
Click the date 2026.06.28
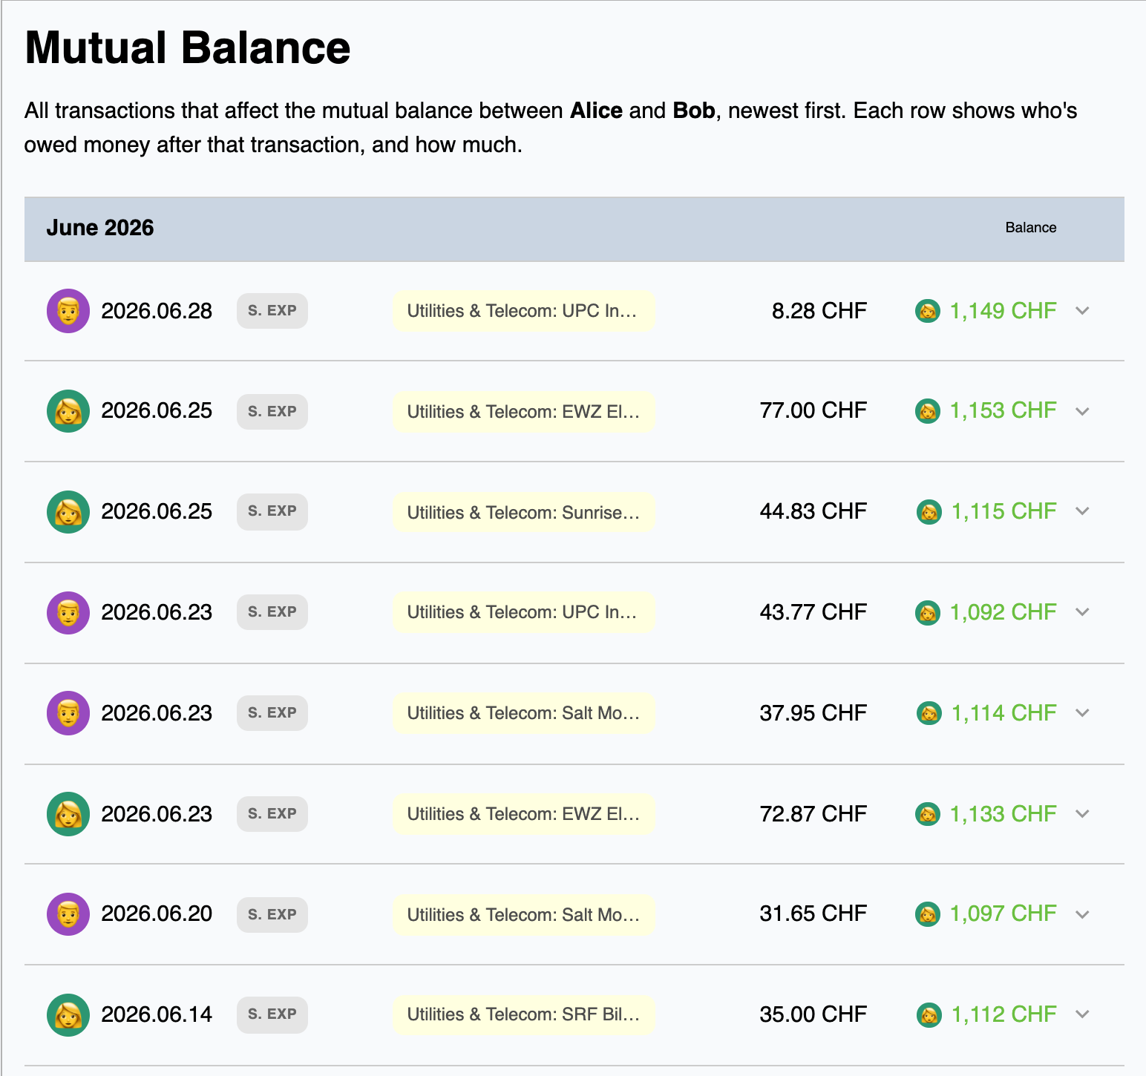coord(157,311)
